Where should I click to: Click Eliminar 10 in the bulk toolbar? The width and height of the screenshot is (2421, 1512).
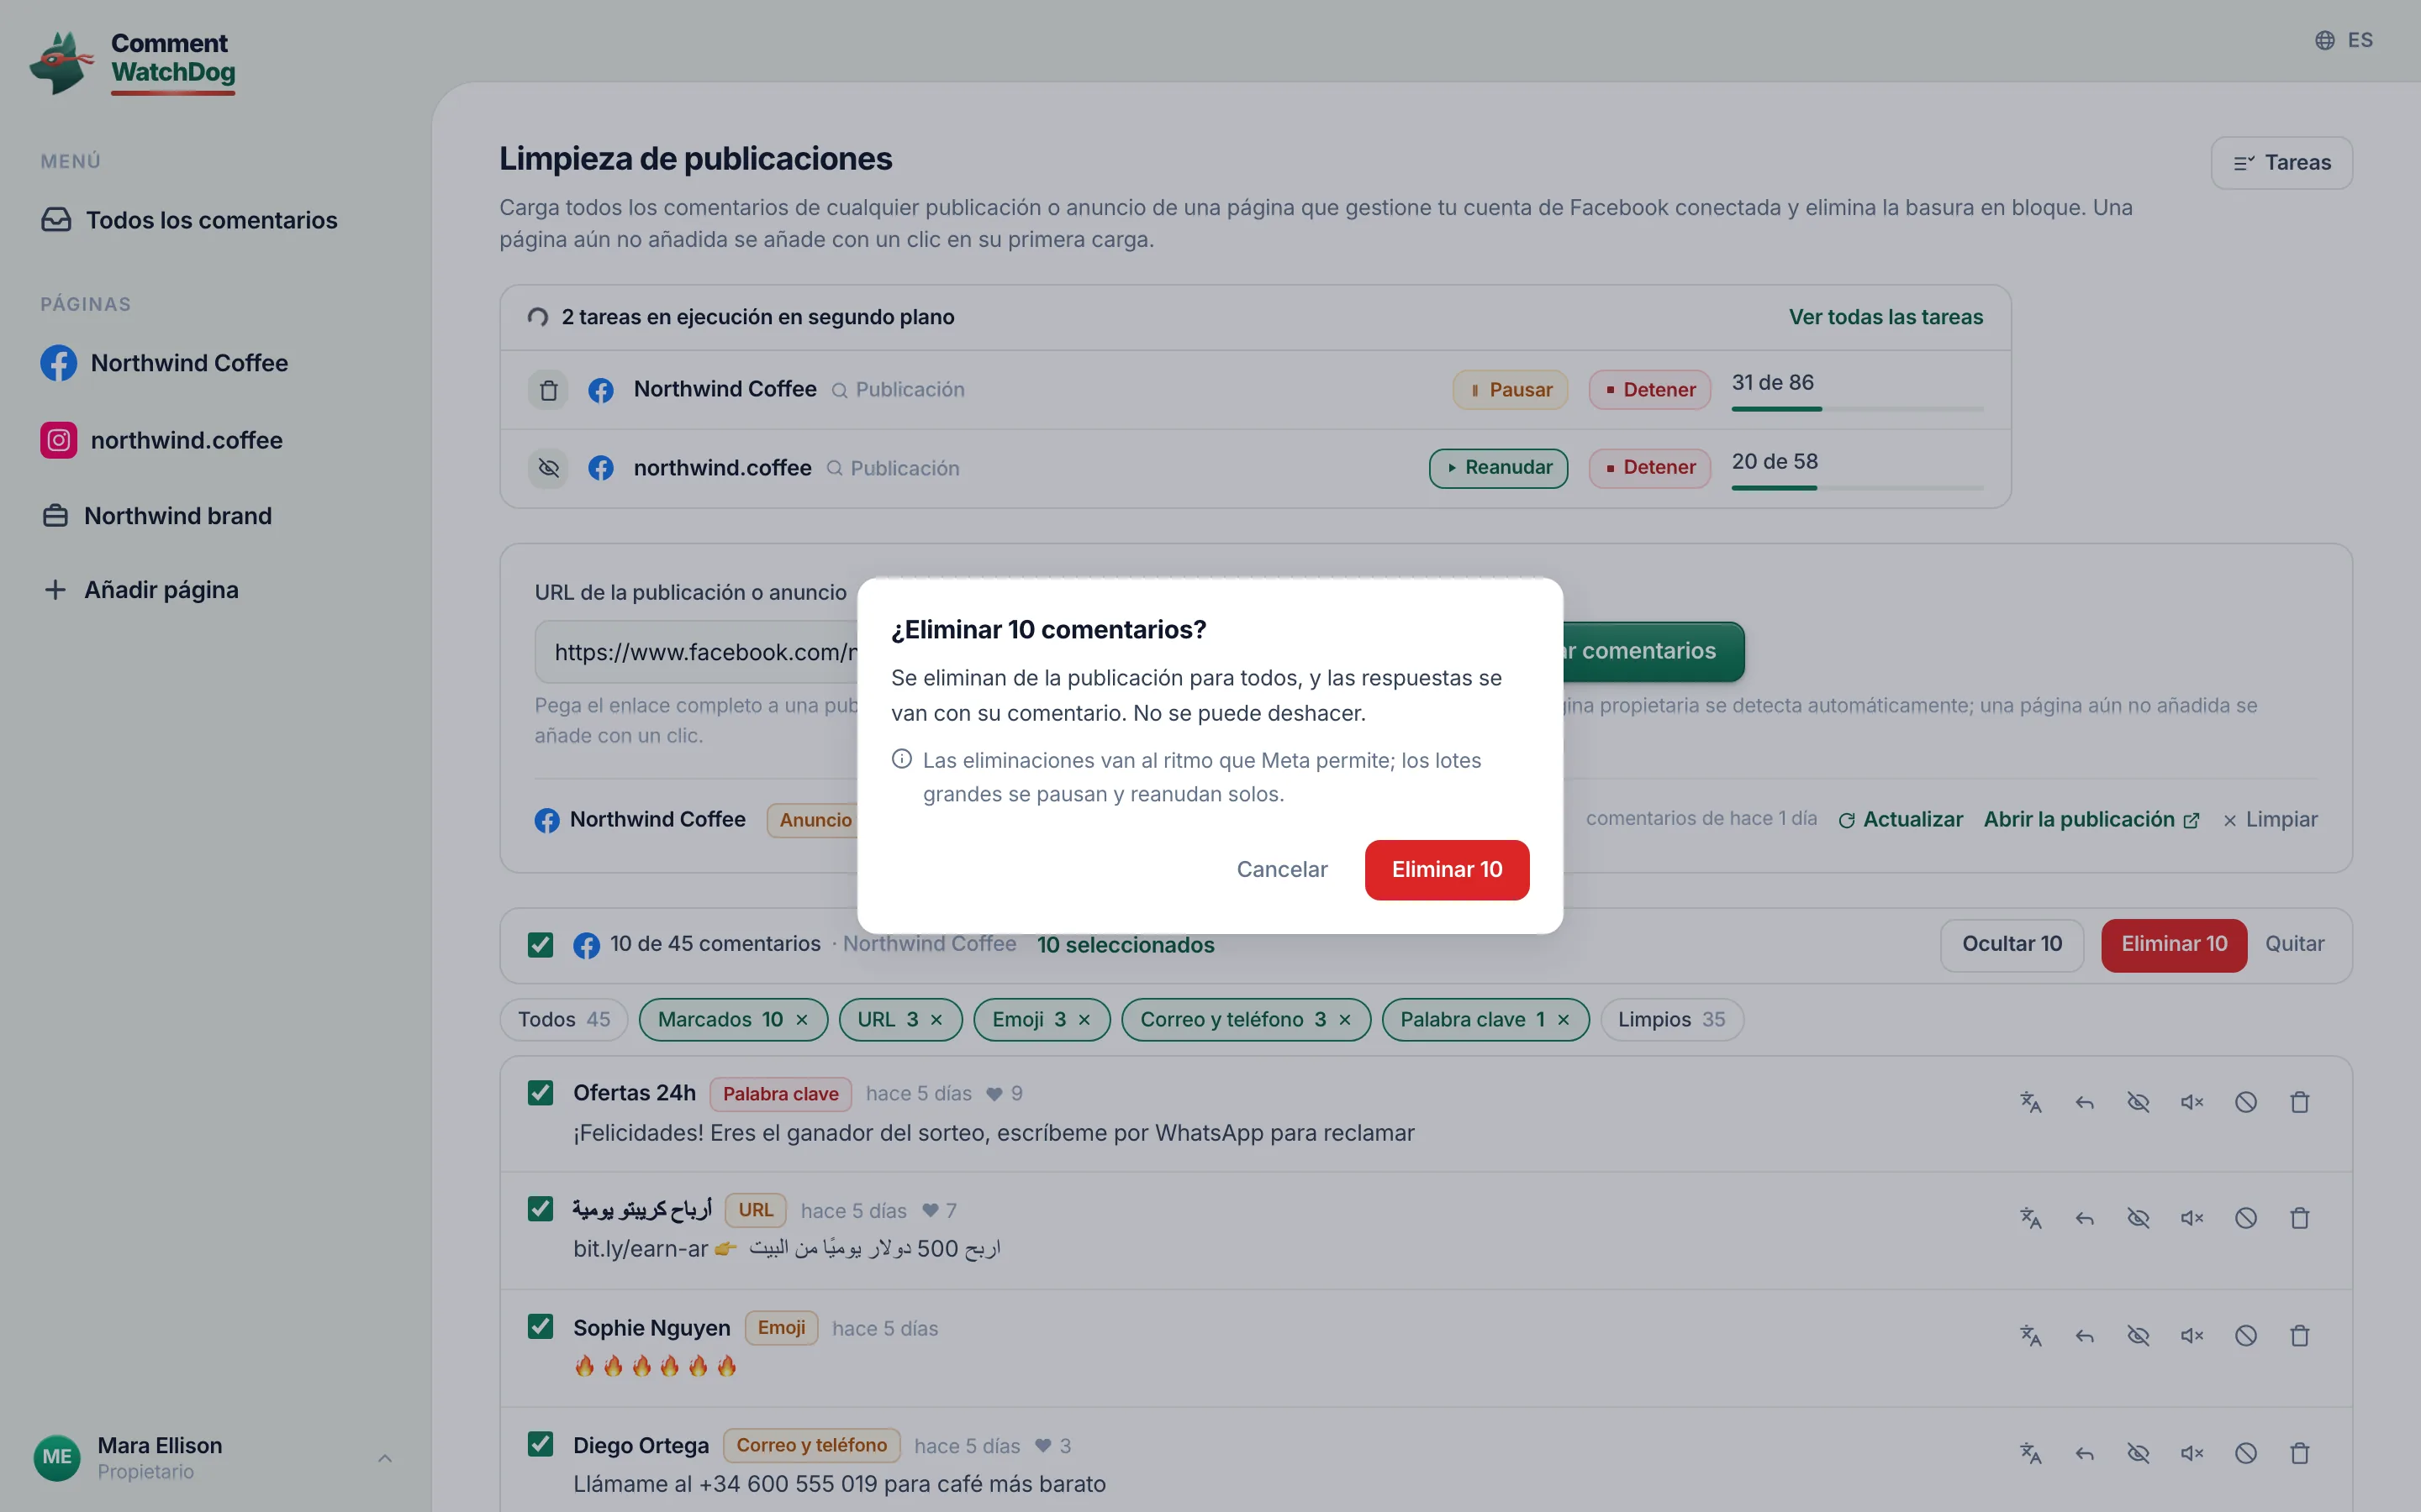click(x=2174, y=945)
